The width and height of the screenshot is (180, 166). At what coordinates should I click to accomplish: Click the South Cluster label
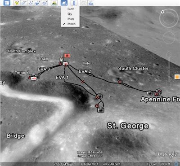[x=133, y=69]
